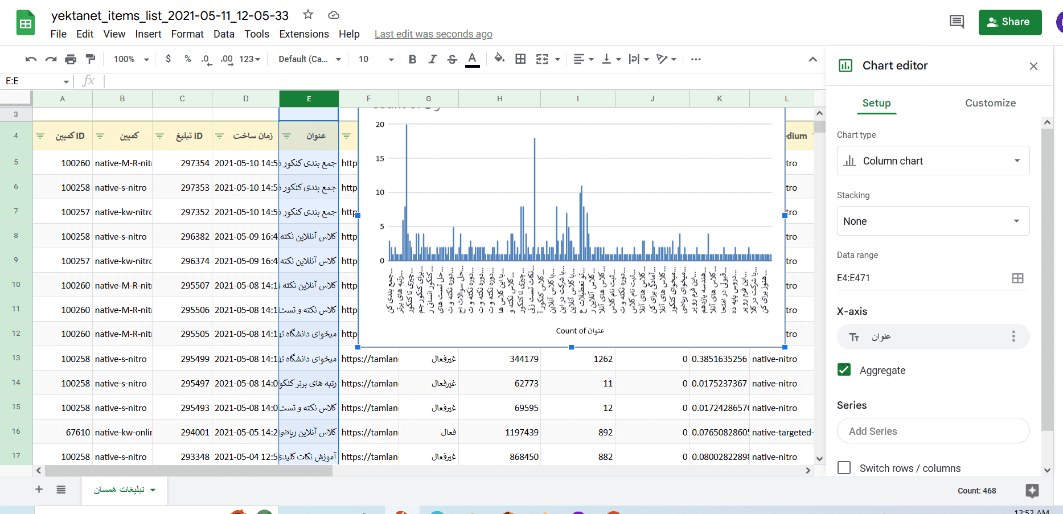Increase decimal places

point(227,59)
